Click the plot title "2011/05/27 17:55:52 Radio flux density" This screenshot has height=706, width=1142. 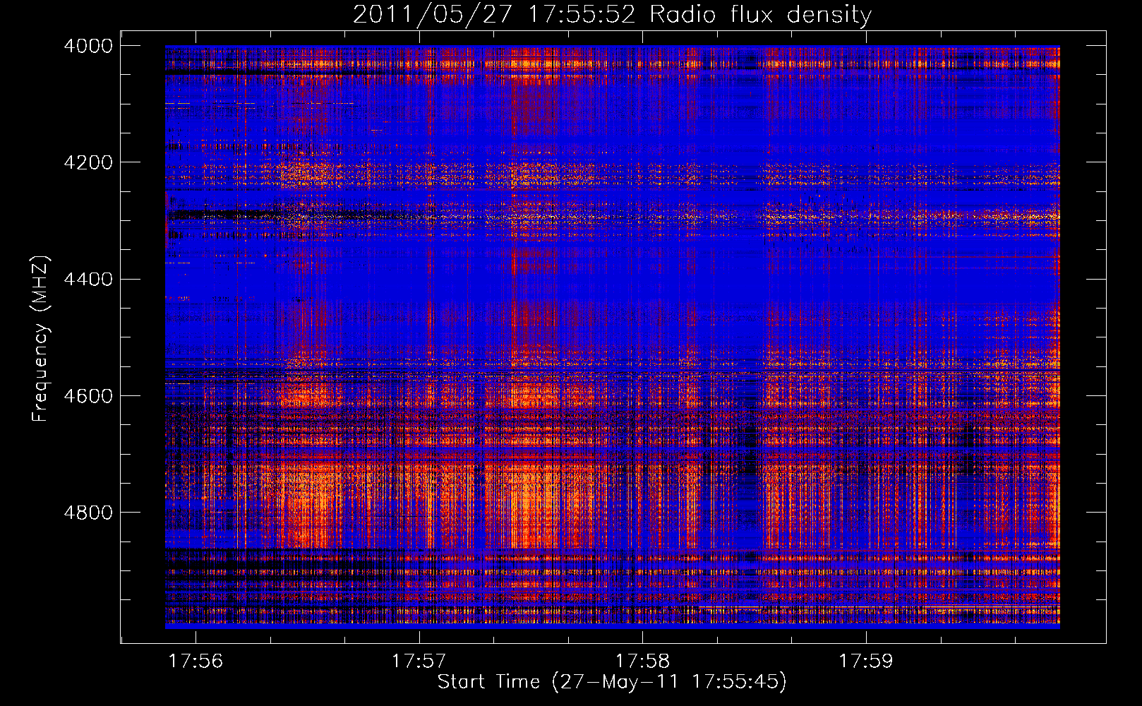tap(612, 14)
